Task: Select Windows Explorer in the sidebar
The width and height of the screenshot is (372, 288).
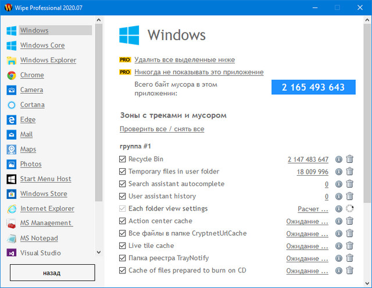Action: 48,61
